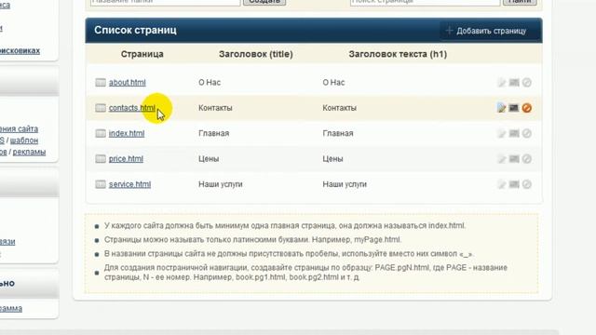Image resolution: width=596 pixels, height=335 pixels.
Task: Click the title cell Цены
Action: 209,159
